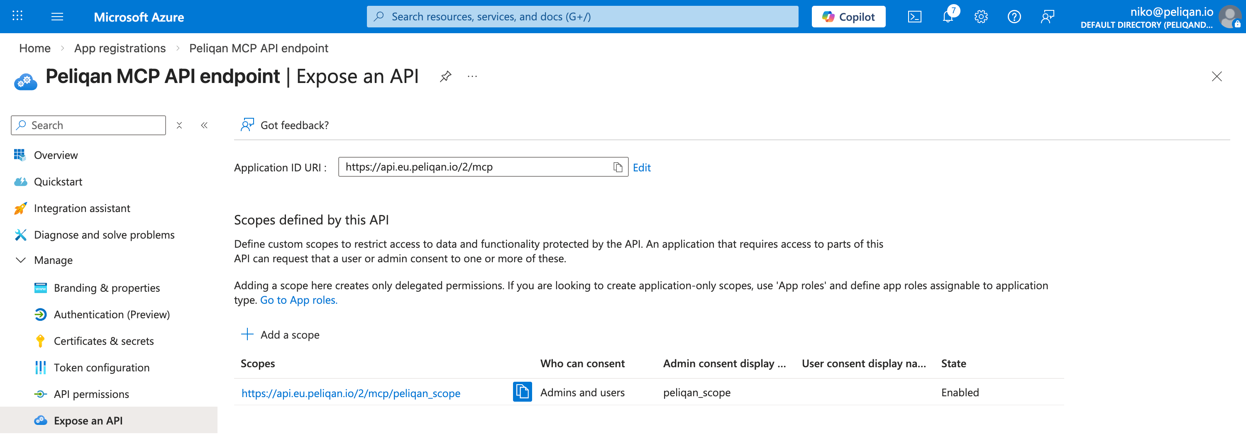The image size is (1246, 439).
Task: Click the Who can consent column header
Action: tap(582, 363)
